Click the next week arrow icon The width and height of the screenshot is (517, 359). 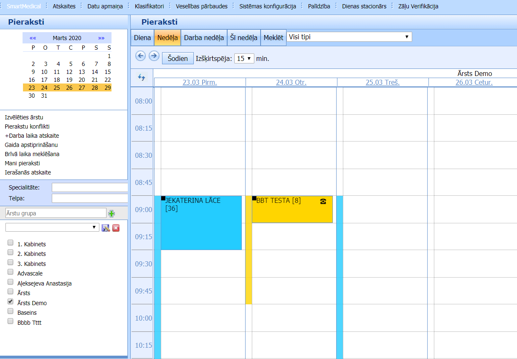[x=154, y=56]
